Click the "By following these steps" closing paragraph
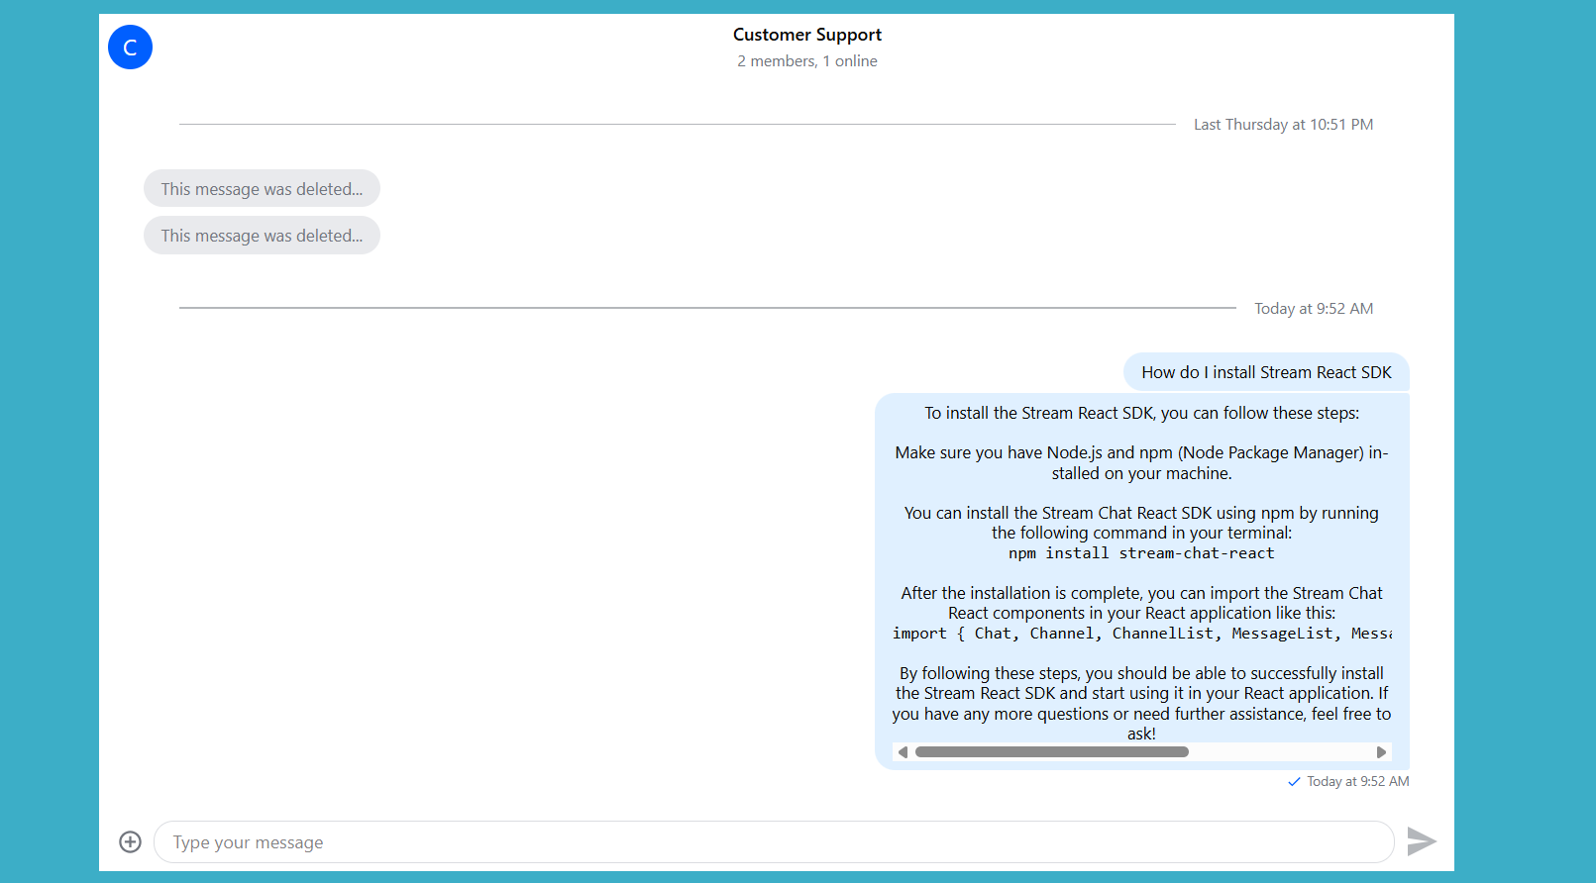This screenshot has width=1596, height=883. (1141, 703)
